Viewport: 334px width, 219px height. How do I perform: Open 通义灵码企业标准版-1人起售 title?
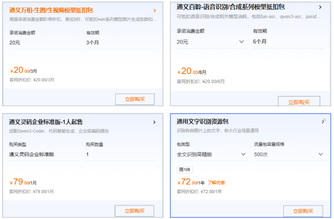(46, 122)
